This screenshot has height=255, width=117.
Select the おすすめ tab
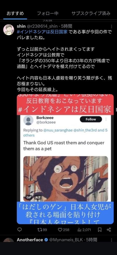click(15, 13)
